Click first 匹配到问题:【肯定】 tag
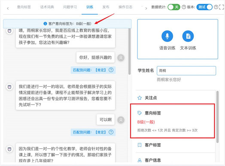The height and width of the screenshot is (166, 225). (93, 70)
